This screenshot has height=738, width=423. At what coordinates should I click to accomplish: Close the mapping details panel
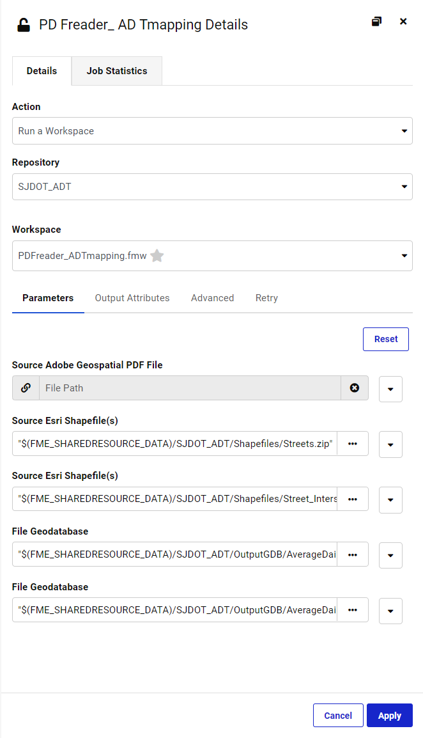point(403,22)
